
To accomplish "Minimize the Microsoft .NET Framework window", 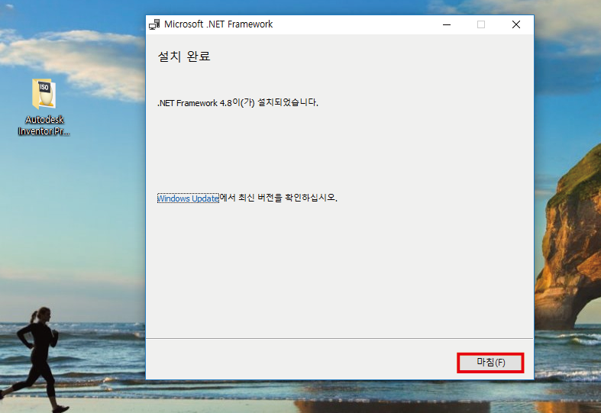I will 447,24.
